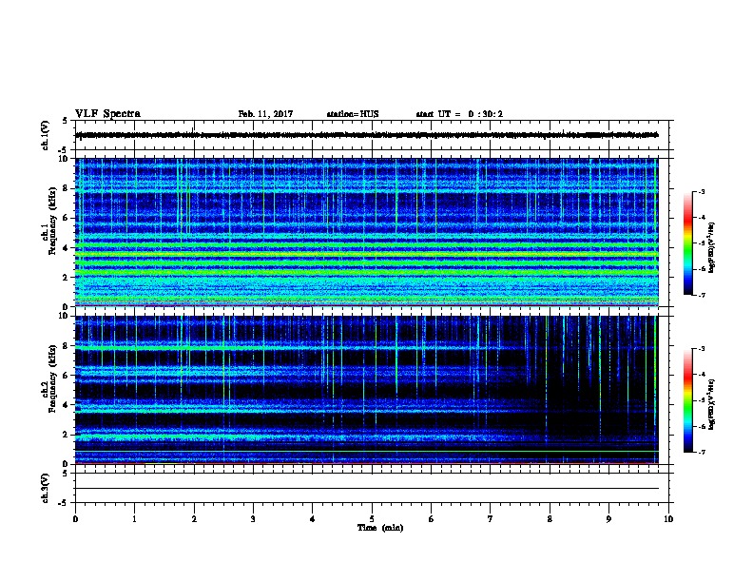Click time-axis tick label 6
This screenshot has width=753, height=582.
coord(432,519)
